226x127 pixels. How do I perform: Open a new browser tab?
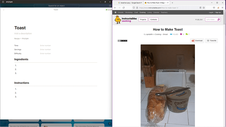(172, 3)
